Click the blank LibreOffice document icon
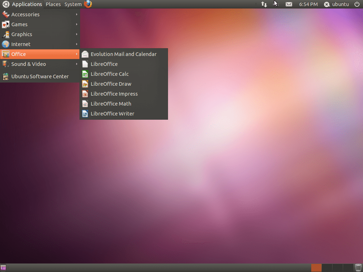 click(x=85, y=64)
